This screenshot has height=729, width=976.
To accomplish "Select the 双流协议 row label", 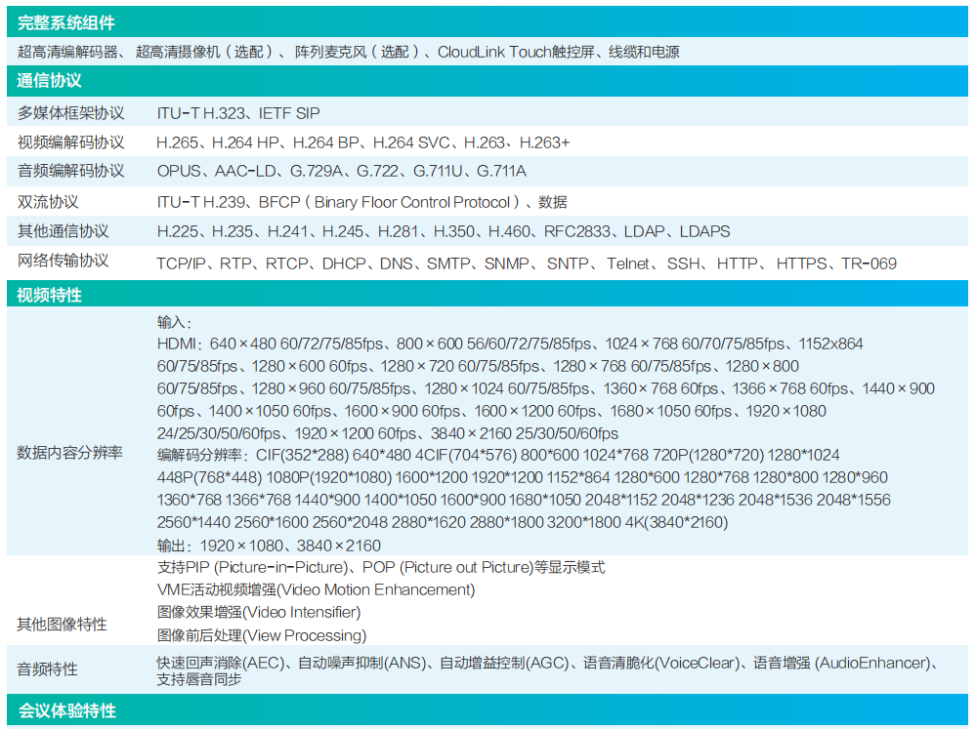I will coord(48,202).
